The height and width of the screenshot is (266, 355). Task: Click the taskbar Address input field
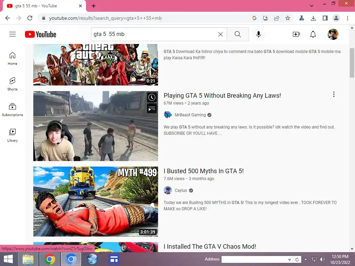click(x=254, y=259)
